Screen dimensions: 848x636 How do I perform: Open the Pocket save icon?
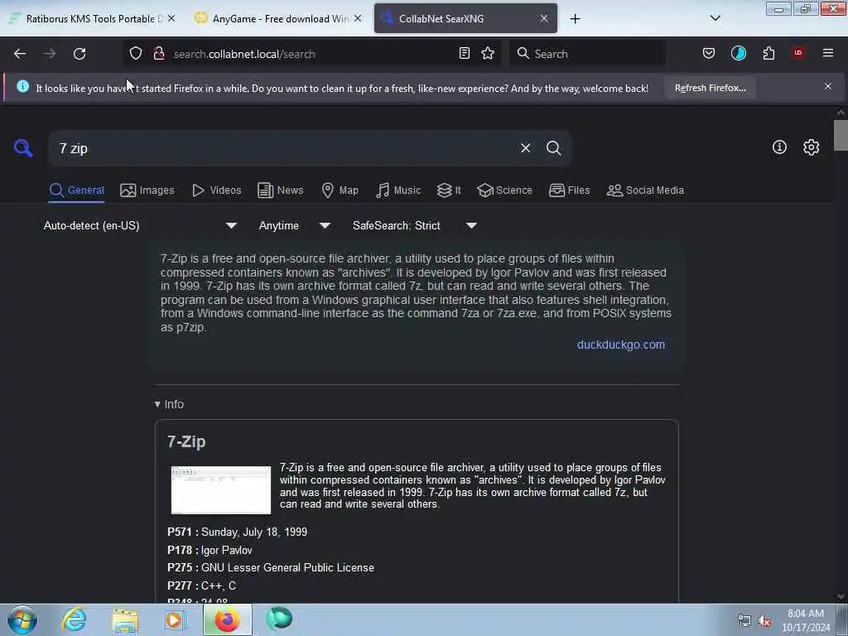709,53
